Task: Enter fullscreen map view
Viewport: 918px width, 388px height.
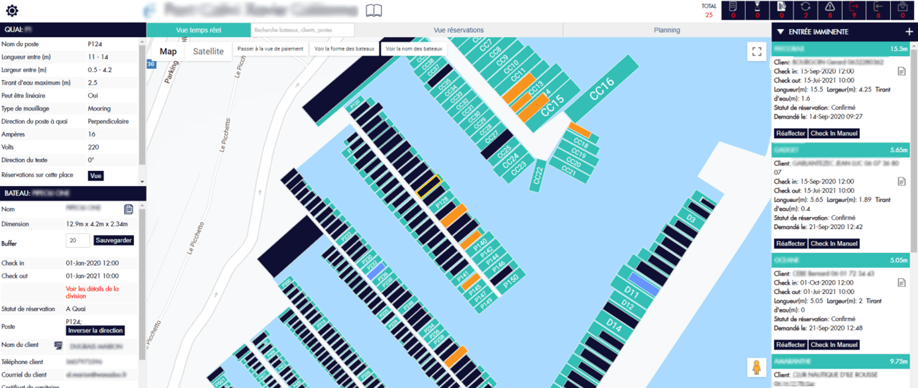Action: [x=756, y=52]
